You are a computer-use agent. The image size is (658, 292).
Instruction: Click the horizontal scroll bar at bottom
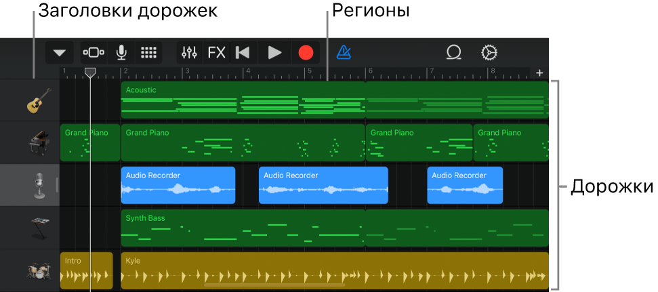click(x=275, y=285)
